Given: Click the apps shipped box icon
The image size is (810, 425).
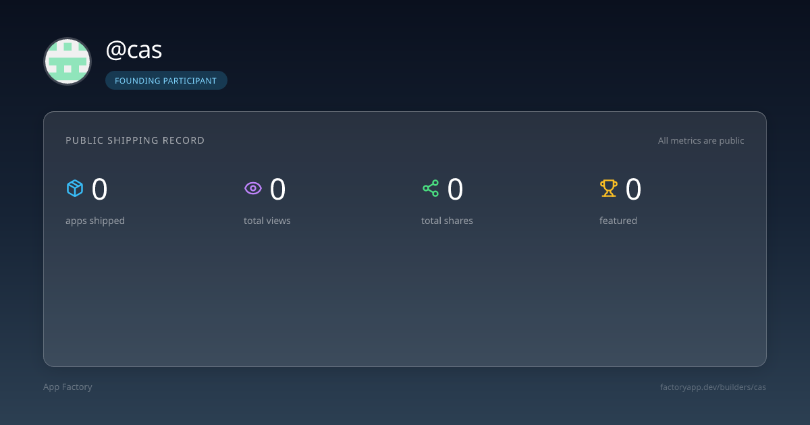Looking at the screenshot, I should (x=74, y=188).
